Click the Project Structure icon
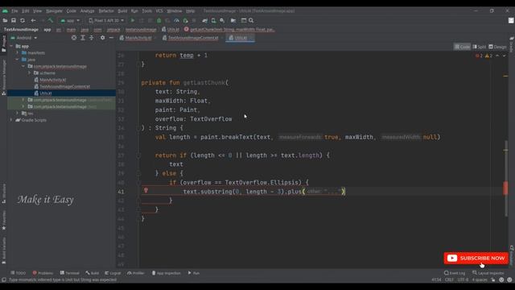The image size is (515, 290). pos(233,20)
